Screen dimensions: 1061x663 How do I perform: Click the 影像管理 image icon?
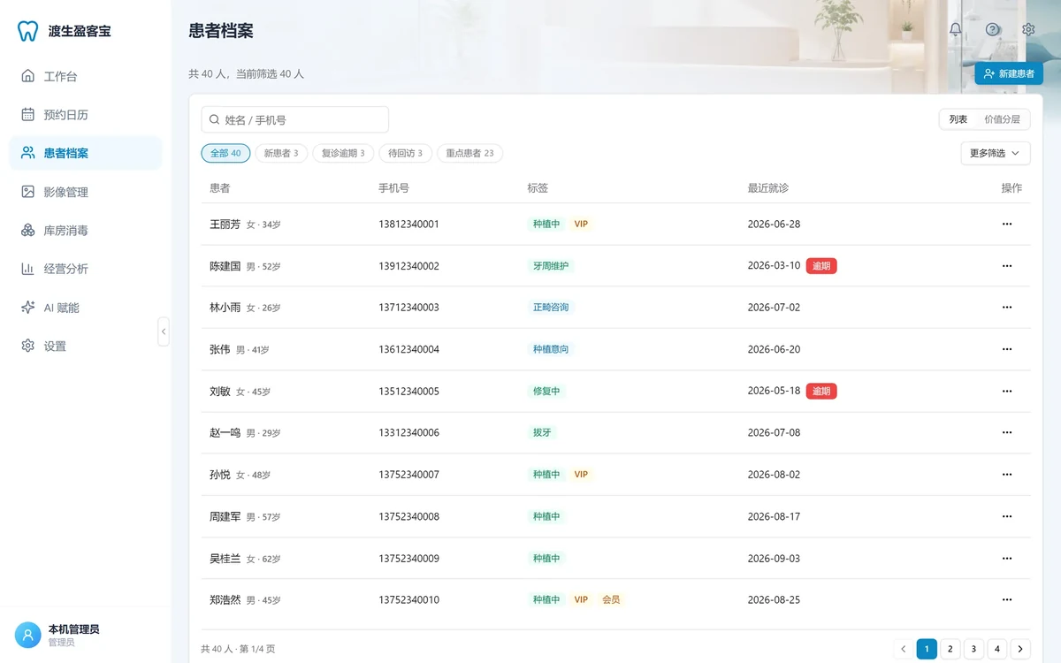click(x=28, y=192)
